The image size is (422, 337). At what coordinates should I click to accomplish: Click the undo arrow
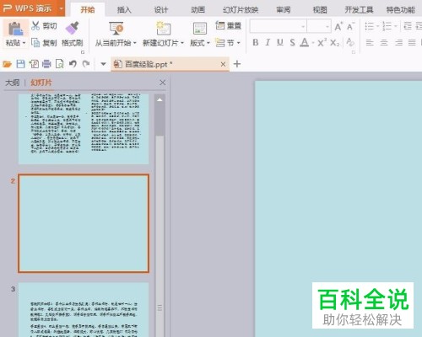(x=73, y=64)
